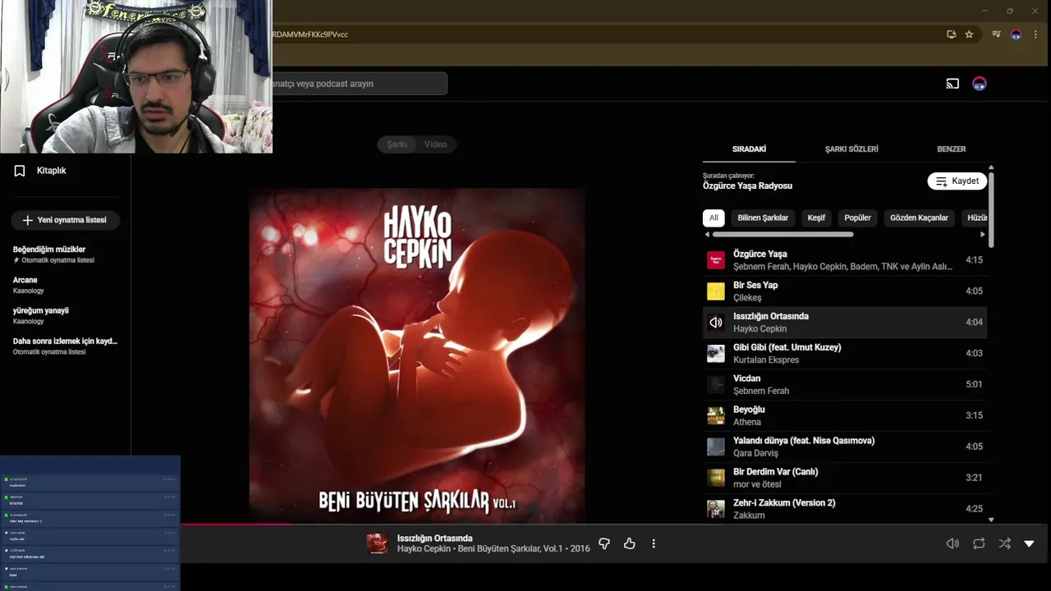The height and width of the screenshot is (591, 1051).
Task: Cast to a device from YouTube Music header
Action: [x=952, y=84]
